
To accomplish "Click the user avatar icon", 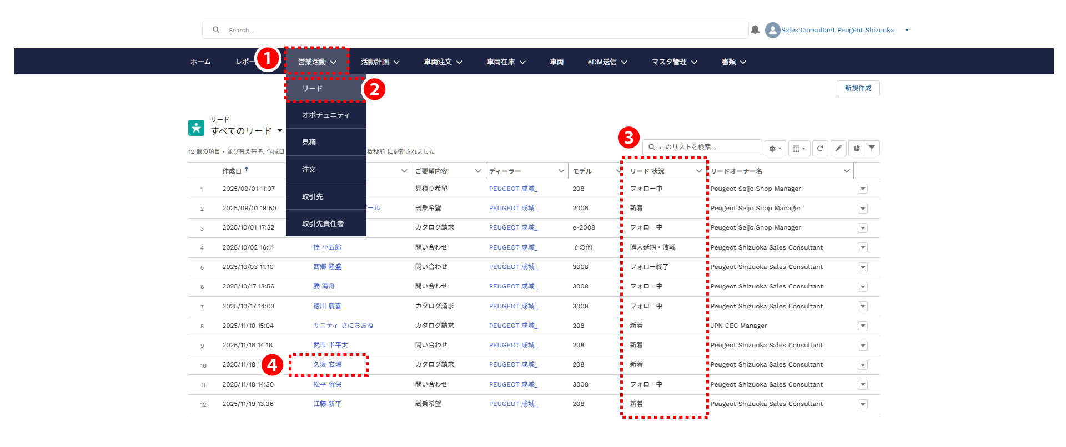I will [772, 30].
